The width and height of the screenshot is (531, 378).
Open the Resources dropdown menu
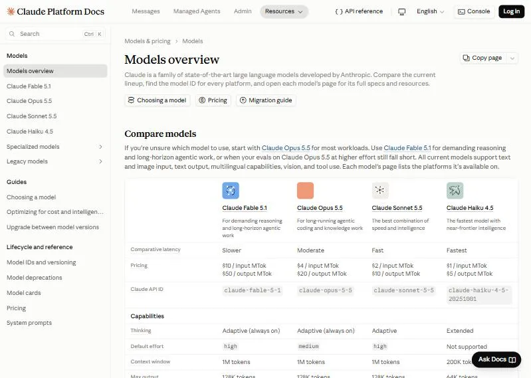[x=284, y=11]
